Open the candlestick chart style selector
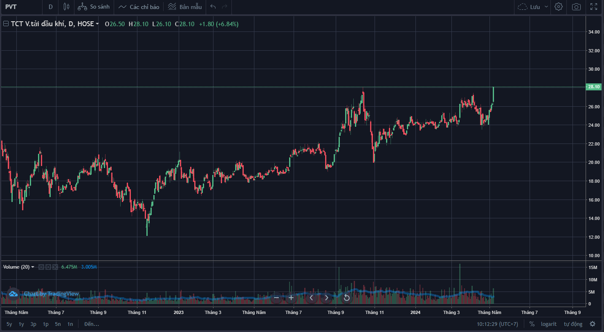The image size is (604, 332). pyautogui.click(x=67, y=7)
